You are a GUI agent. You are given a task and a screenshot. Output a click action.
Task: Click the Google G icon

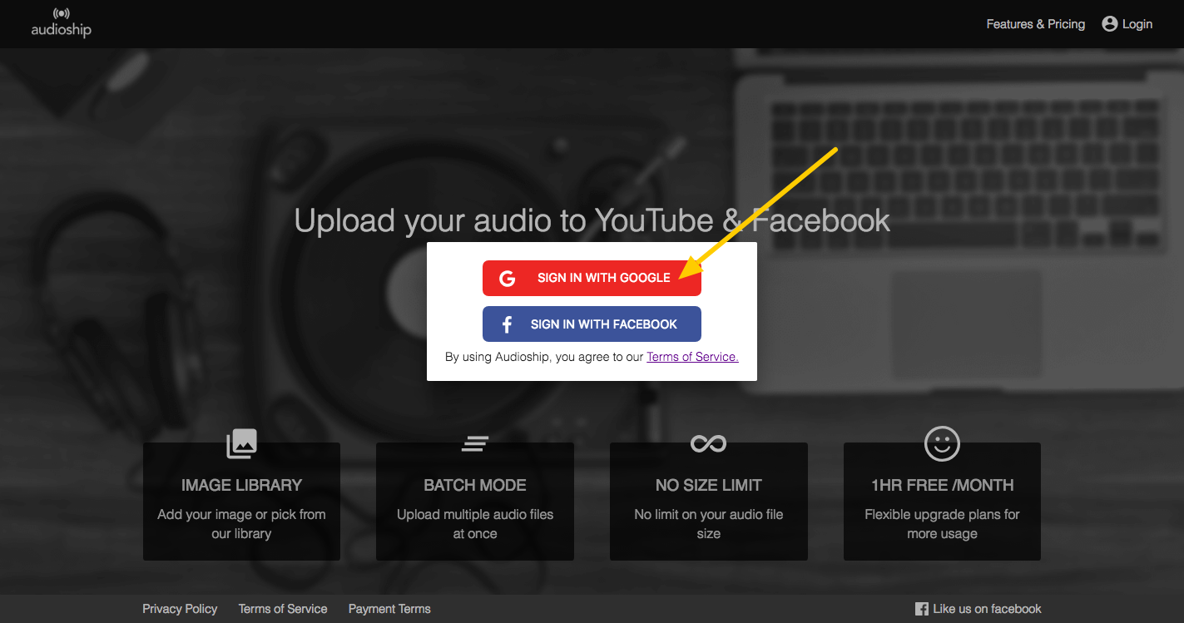(507, 279)
